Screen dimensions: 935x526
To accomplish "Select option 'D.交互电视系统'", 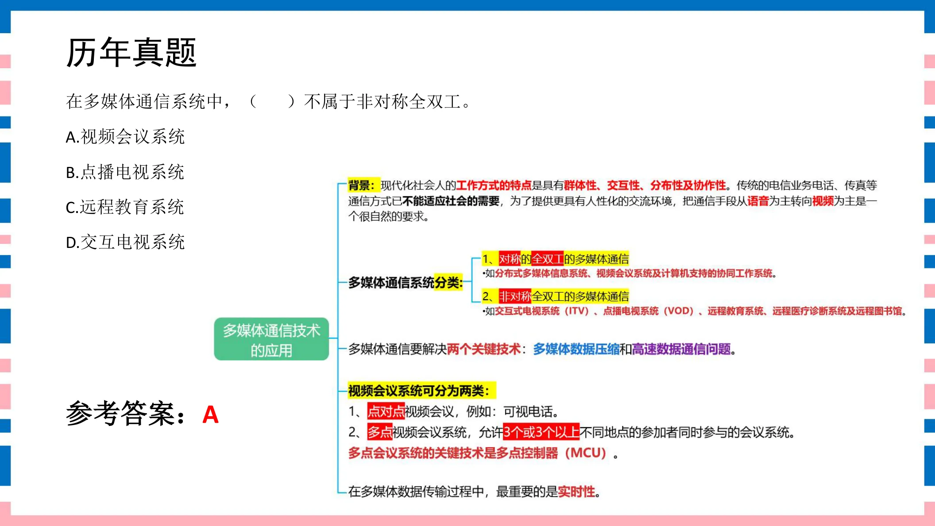I will (125, 242).
